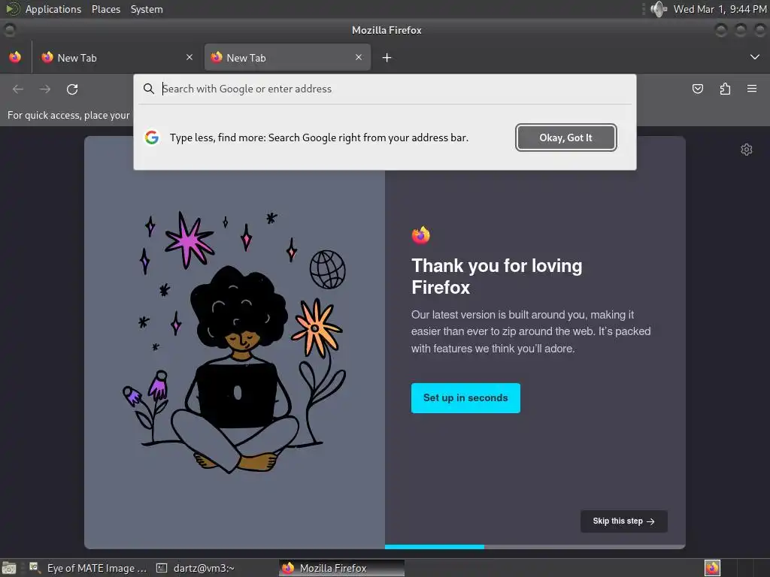
Task: Open the System menu
Action: (x=147, y=9)
